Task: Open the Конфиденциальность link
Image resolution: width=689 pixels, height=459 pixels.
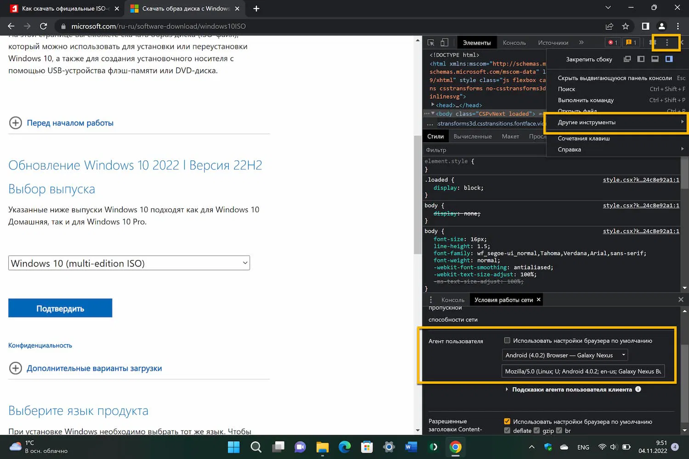Action: (40, 345)
